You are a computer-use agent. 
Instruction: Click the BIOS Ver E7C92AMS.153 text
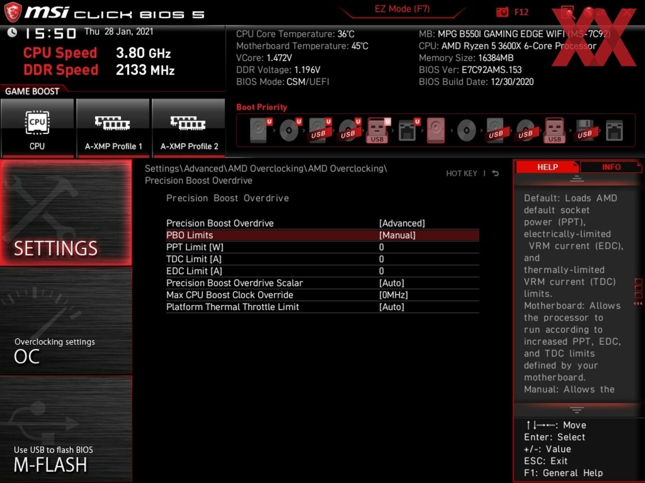pyautogui.click(x=470, y=70)
